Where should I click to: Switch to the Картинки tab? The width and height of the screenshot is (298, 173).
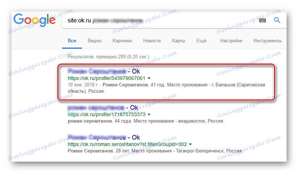122,40
